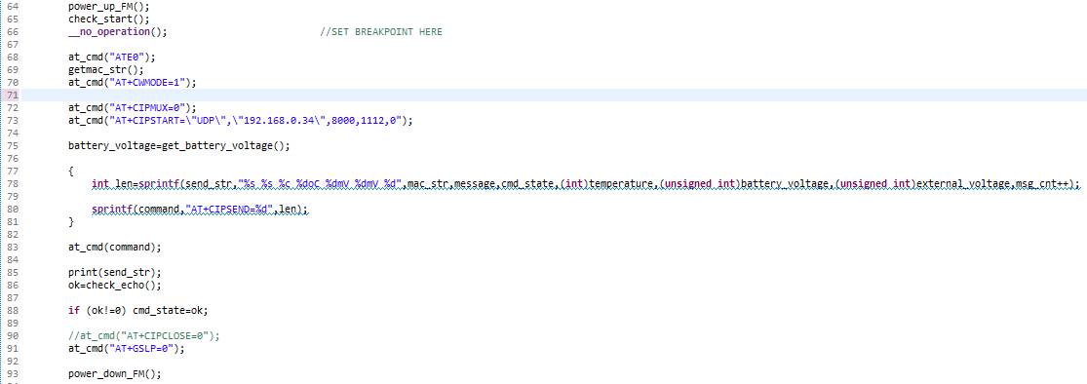Click the opening brace on line 77
Viewport: 1087px width, 384px height.
[71, 171]
